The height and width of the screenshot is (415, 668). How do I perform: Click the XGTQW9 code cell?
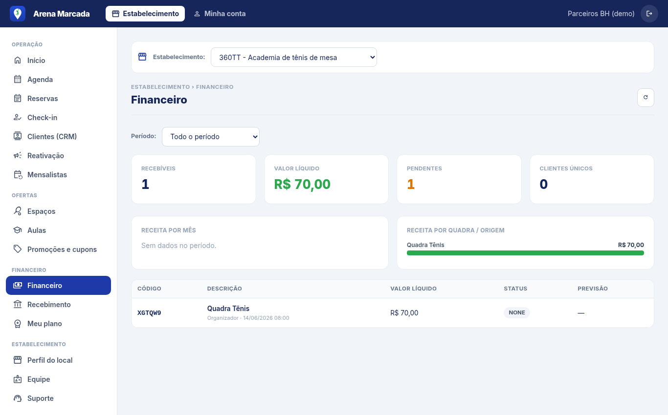coord(149,313)
